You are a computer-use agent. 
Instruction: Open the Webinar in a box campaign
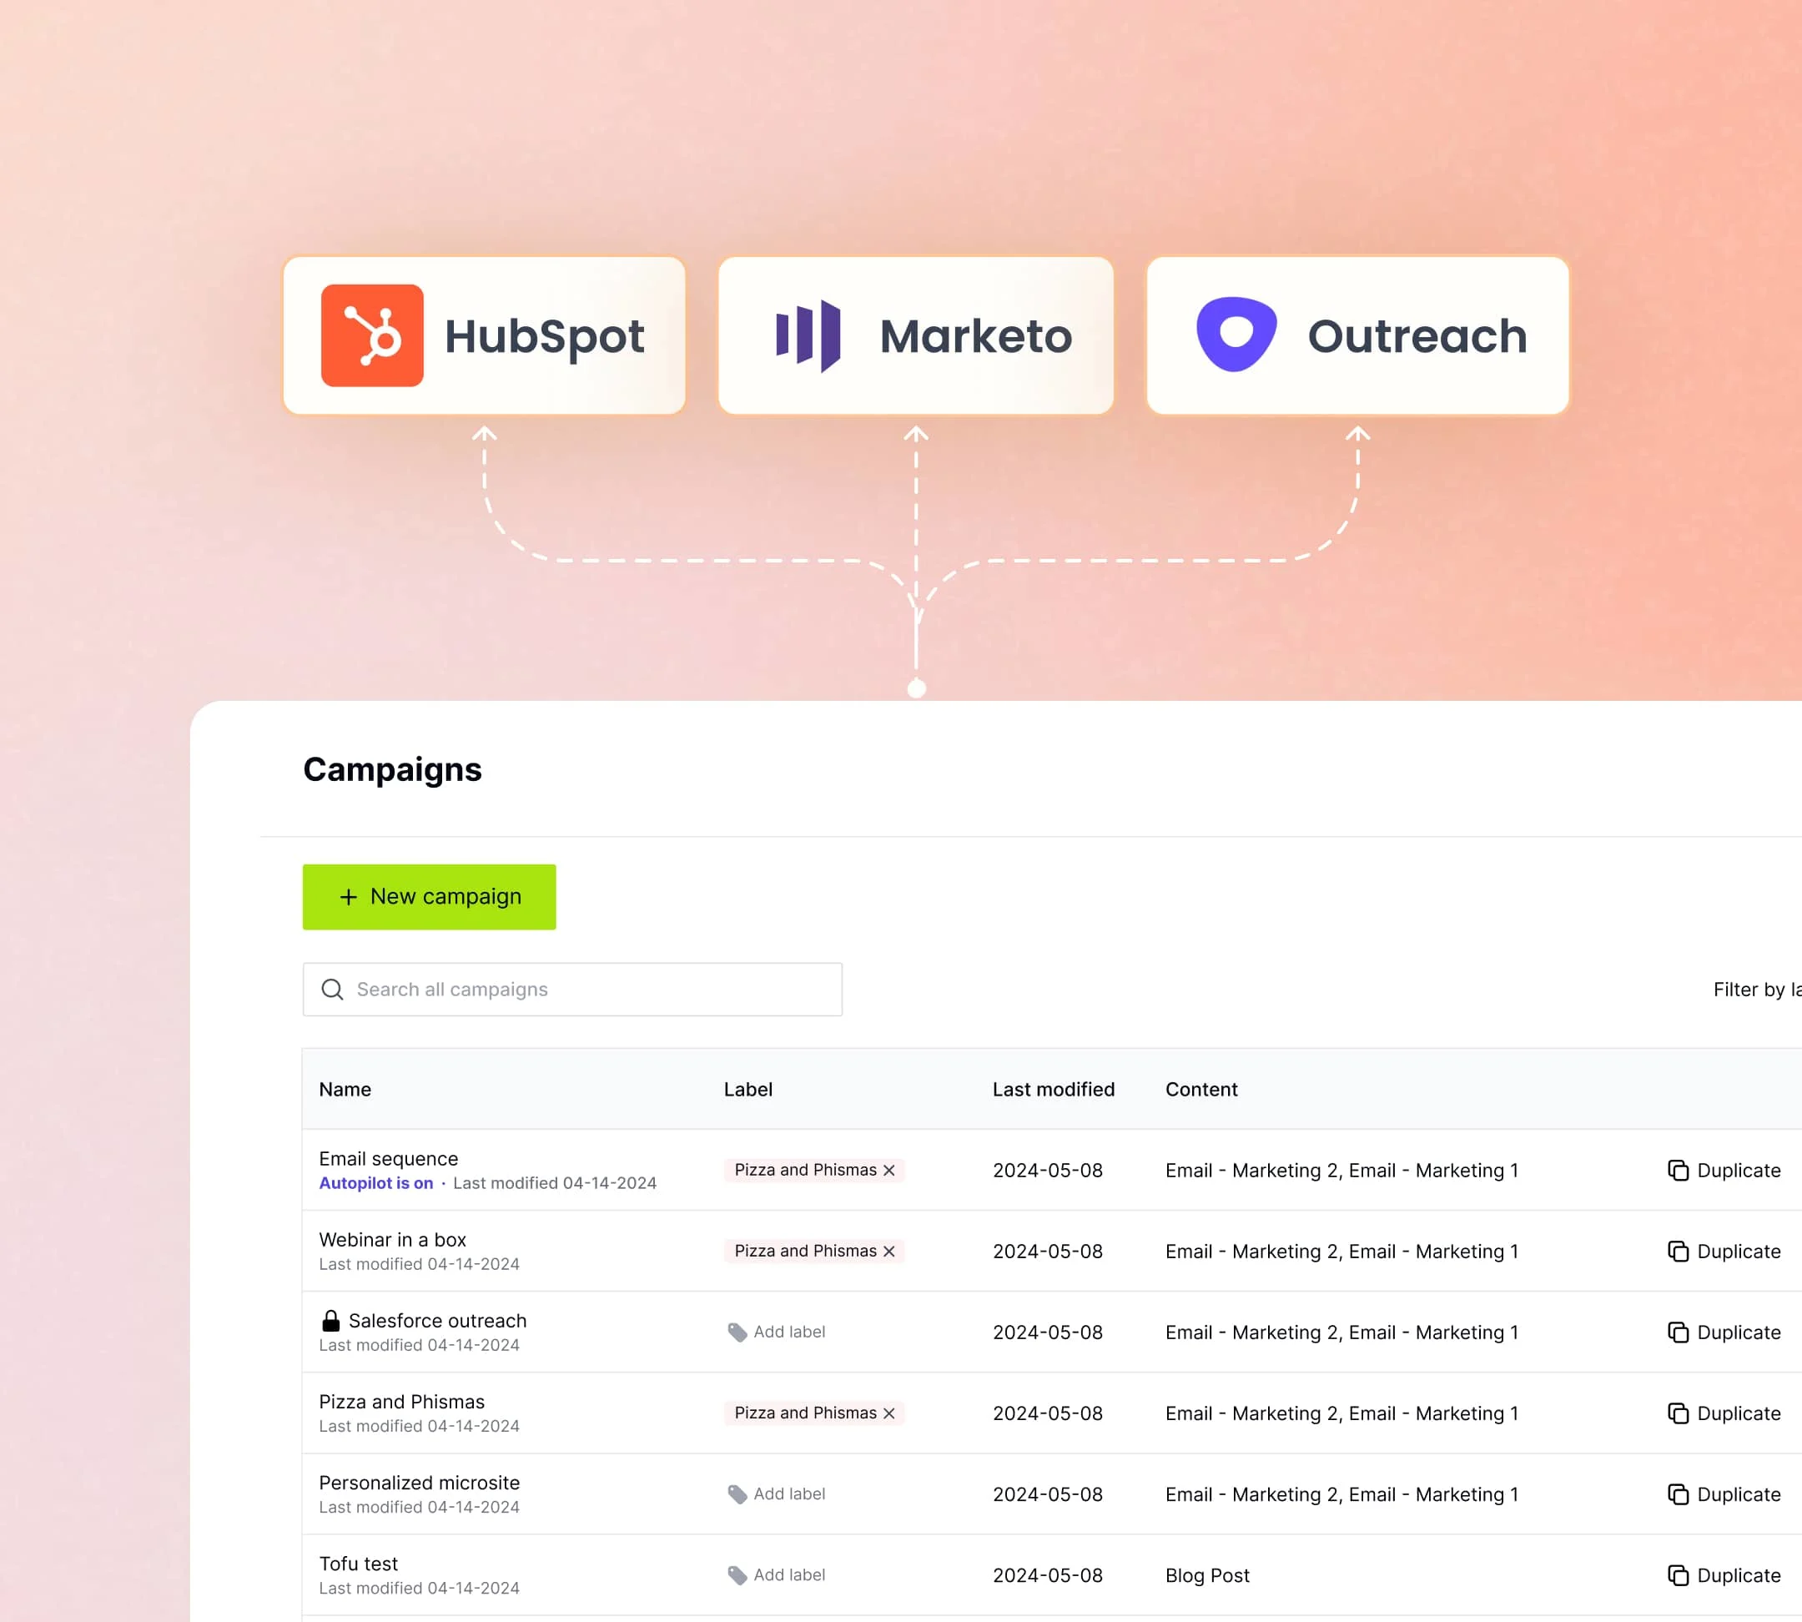392,1240
